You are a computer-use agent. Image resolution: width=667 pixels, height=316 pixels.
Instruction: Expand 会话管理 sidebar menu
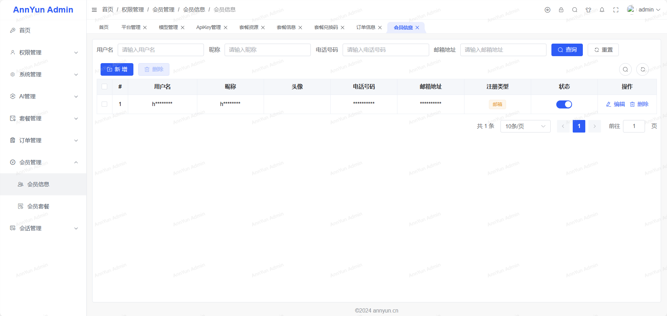43,228
